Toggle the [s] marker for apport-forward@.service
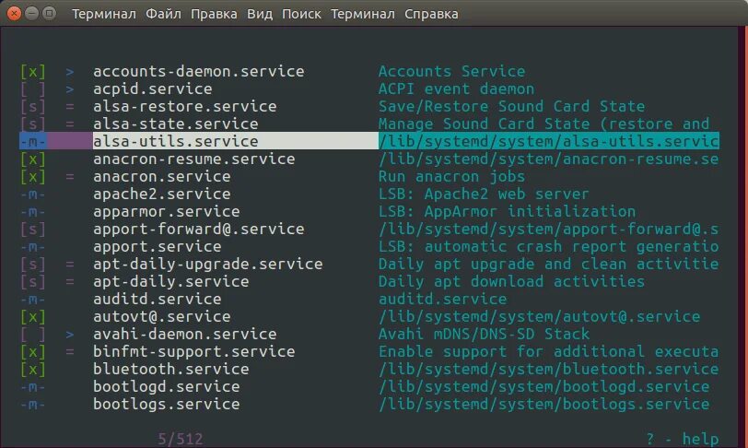This screenshot has width=748, height=448. point(33,230)
